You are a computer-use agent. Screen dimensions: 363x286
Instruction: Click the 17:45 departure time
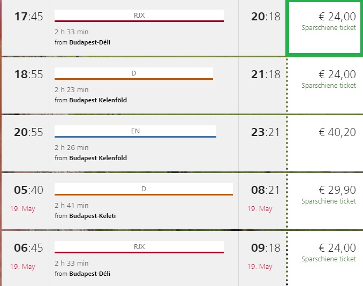(x=28, y=17)
